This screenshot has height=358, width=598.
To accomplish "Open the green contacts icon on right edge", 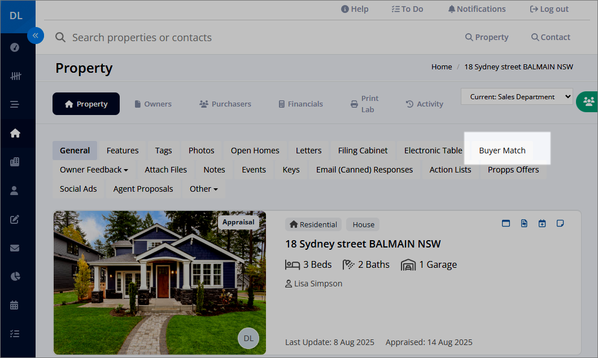I will click(x=588, y=102).
